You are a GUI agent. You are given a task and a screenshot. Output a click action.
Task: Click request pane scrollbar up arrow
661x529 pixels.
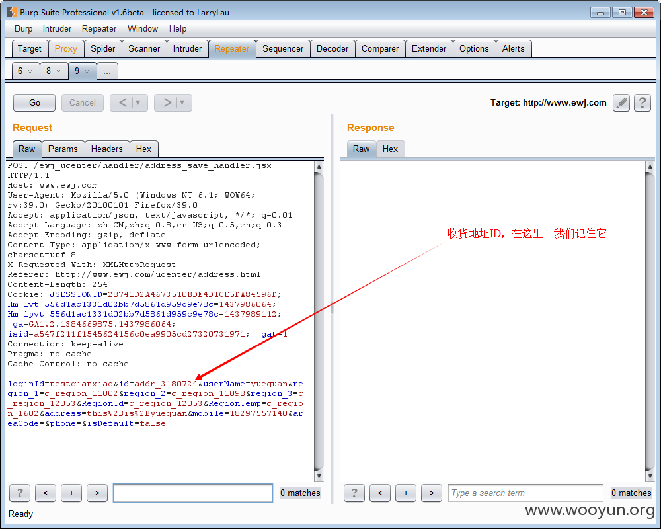(x=319, y=167)
